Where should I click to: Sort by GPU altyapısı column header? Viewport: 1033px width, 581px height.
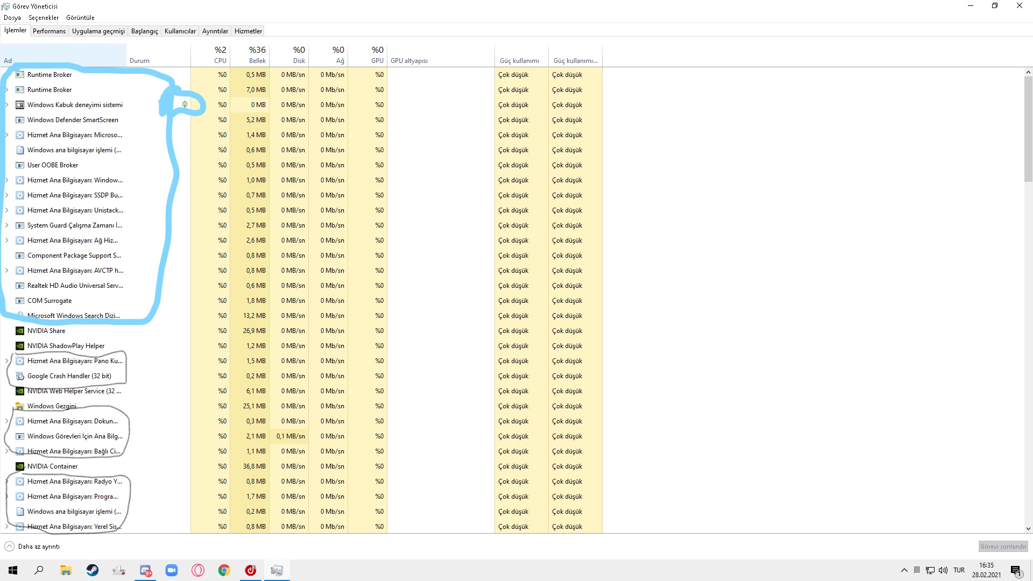coord(441,55)
